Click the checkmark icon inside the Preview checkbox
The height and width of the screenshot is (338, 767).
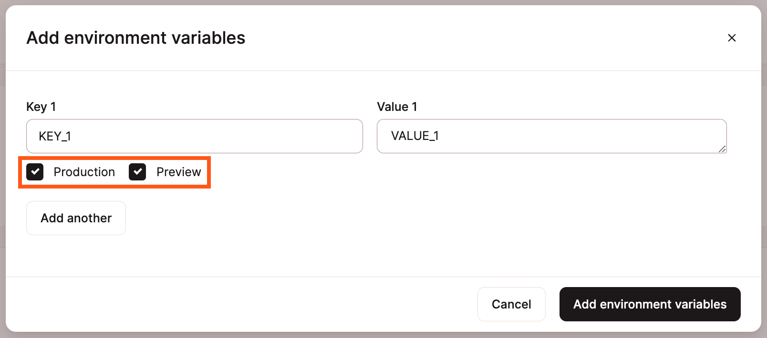pos(137,172)
